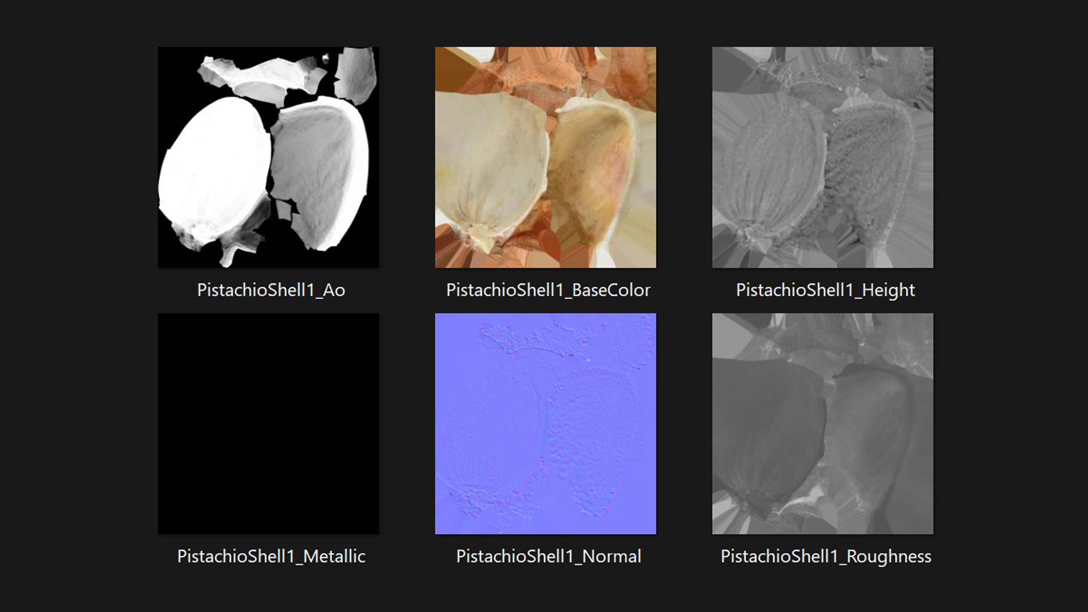Click the file name PistachioShell1_Metallic
Image resolution: width=1088 pixels, height=612 pixels.
point(271,556)
